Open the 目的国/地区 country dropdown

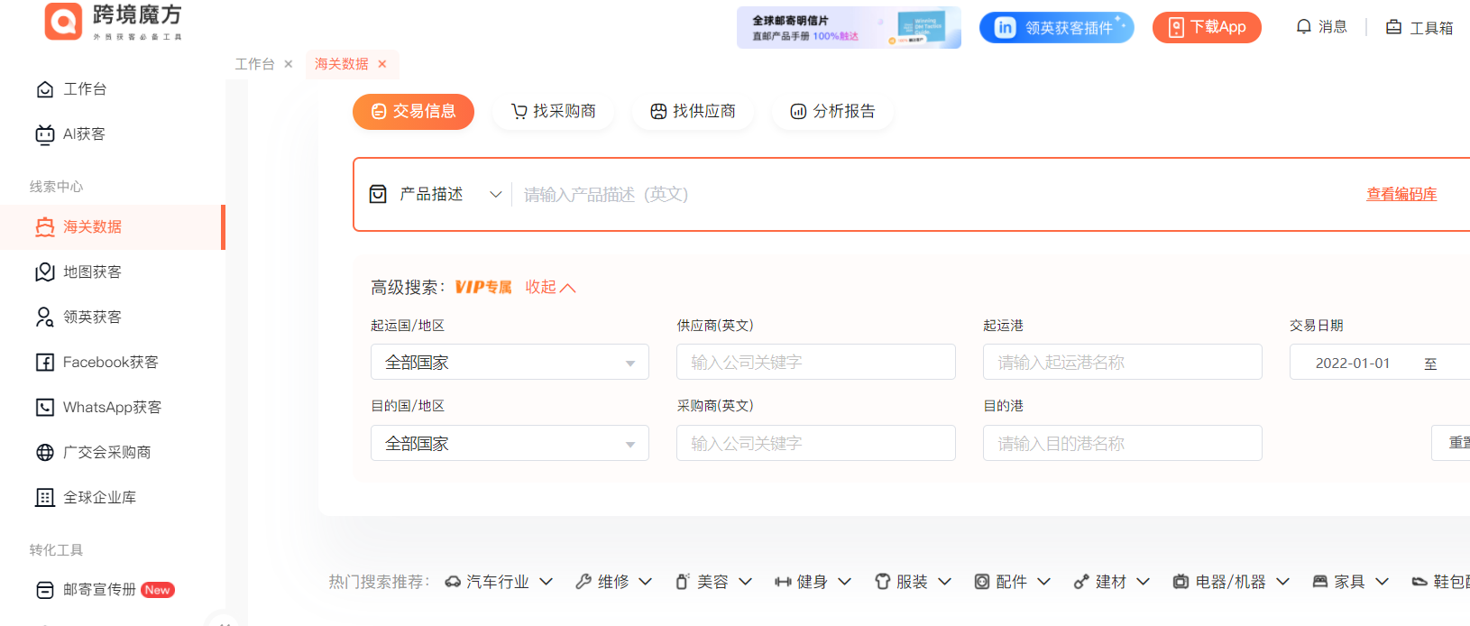[x=510, y=444]
